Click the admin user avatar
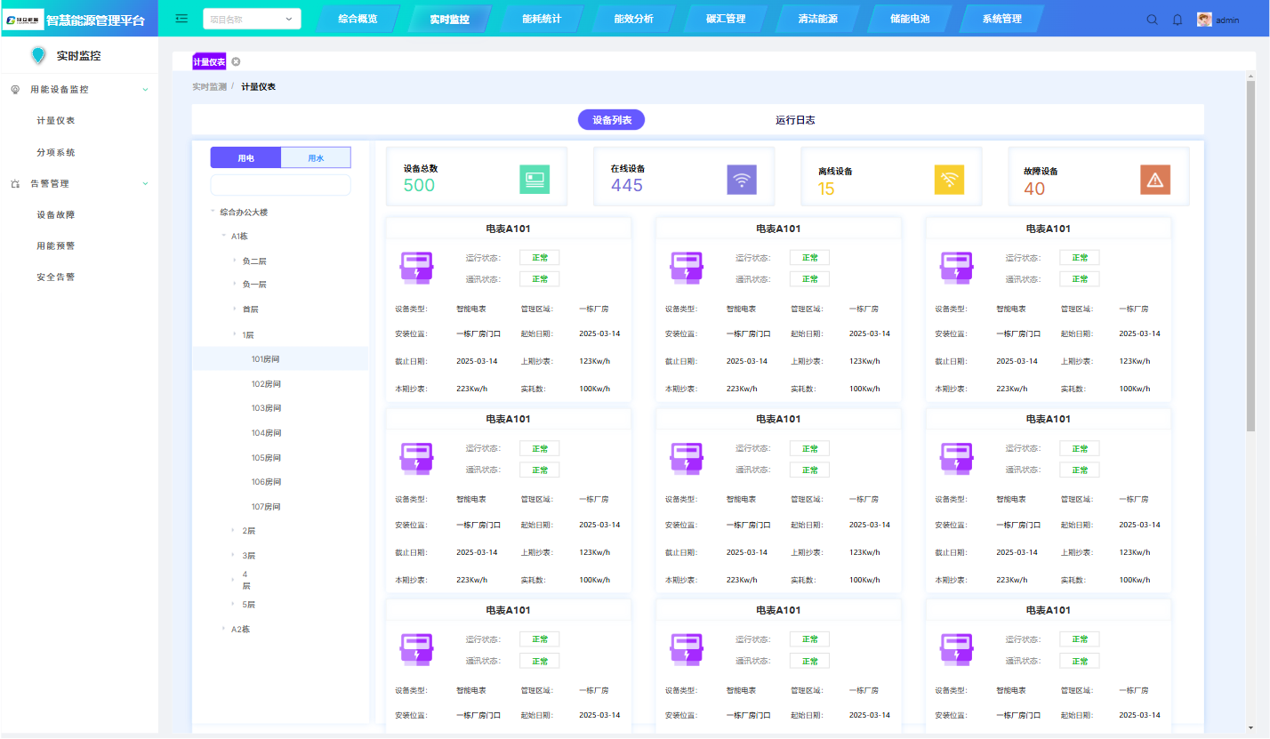 click(x=1204, y=20)
